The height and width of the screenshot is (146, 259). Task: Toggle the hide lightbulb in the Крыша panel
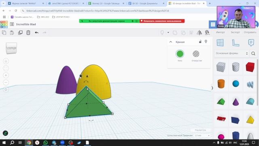(206, 41)
